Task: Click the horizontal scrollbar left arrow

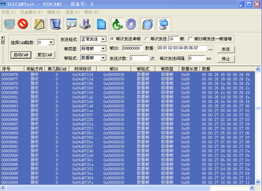Action: click(3, 188)
